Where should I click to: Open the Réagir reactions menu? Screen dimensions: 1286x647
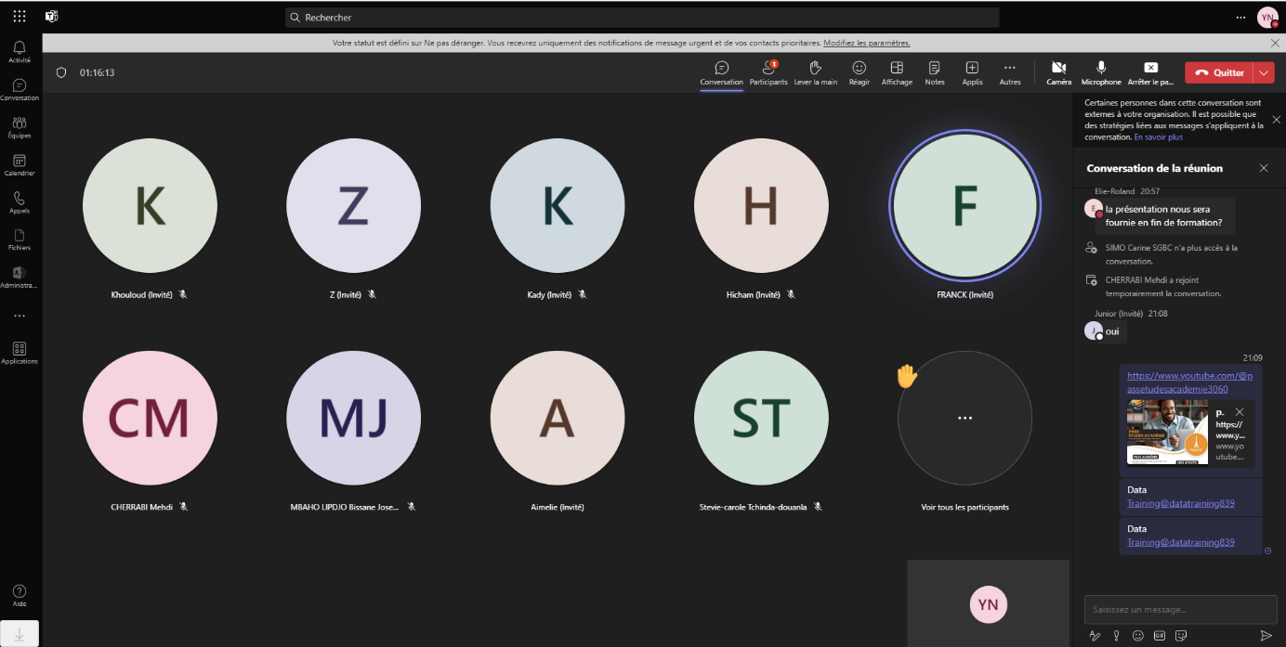tap(860, 72)
